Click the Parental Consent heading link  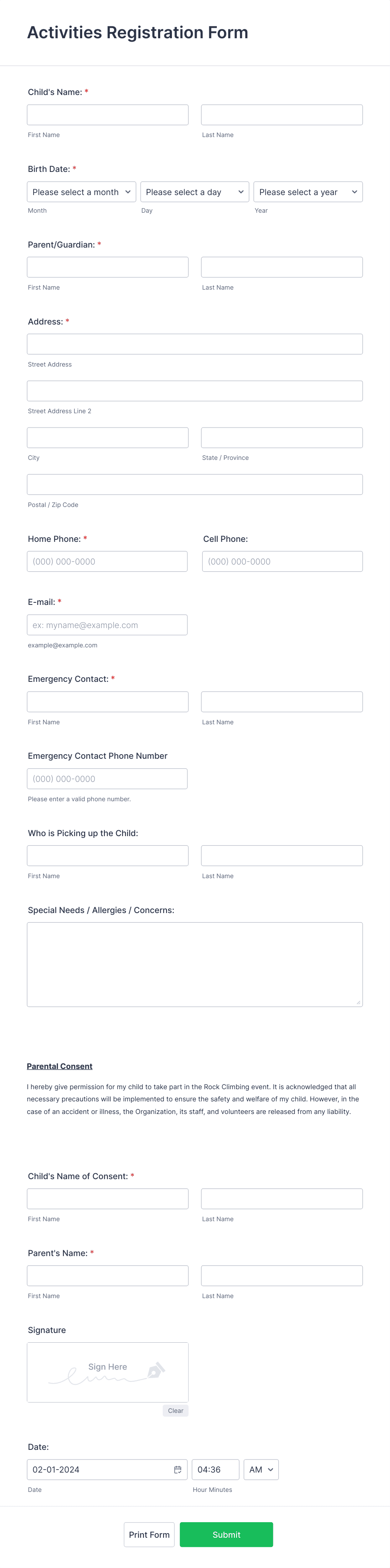(60, 1066)
